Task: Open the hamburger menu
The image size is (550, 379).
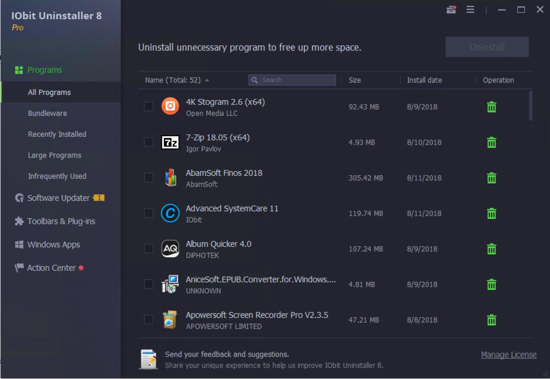Action: (470, 9)
